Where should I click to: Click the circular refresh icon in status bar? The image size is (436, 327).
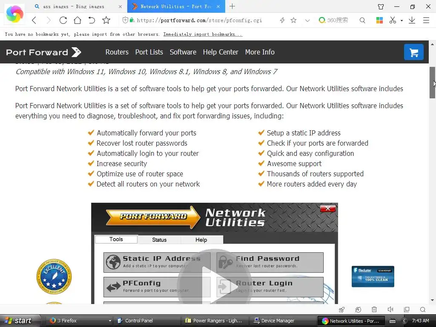point(358,310)
